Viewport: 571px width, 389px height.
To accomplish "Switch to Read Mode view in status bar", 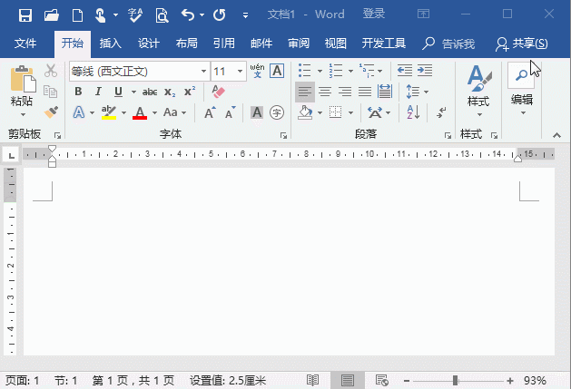I will pos(312,380).
